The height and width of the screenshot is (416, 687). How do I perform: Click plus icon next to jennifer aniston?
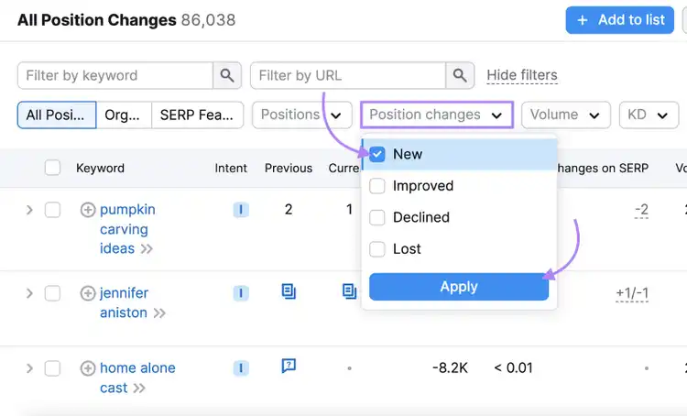pyautogui.click(x=88, y=293)
